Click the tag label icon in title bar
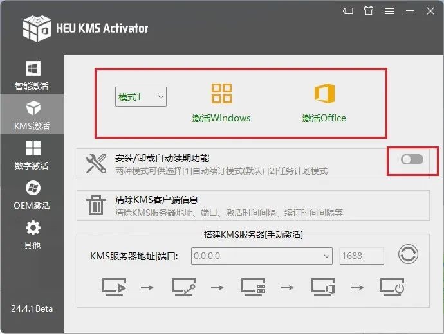This screenshot has width=444, height=334. pyautogui.click(x=347, y=11)
